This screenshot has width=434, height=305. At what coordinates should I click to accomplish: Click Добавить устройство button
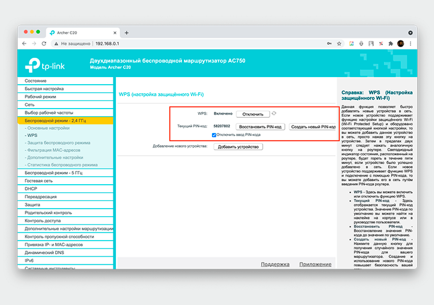[x=238, y=147]
